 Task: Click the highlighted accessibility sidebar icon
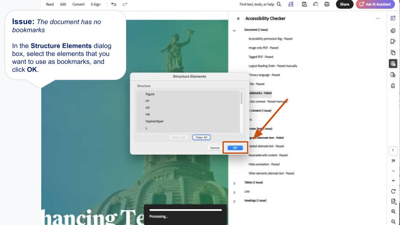pos(393,63)
